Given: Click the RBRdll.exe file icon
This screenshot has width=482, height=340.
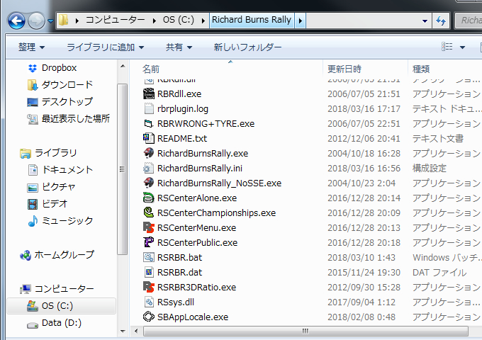Looking at the screenshot, I should pyautogui.click(x=149, y=93).
